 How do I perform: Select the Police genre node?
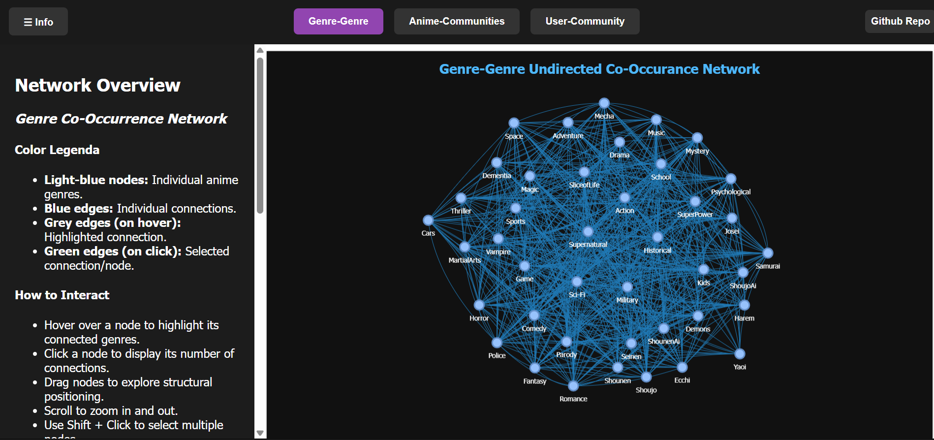point(497,343)
